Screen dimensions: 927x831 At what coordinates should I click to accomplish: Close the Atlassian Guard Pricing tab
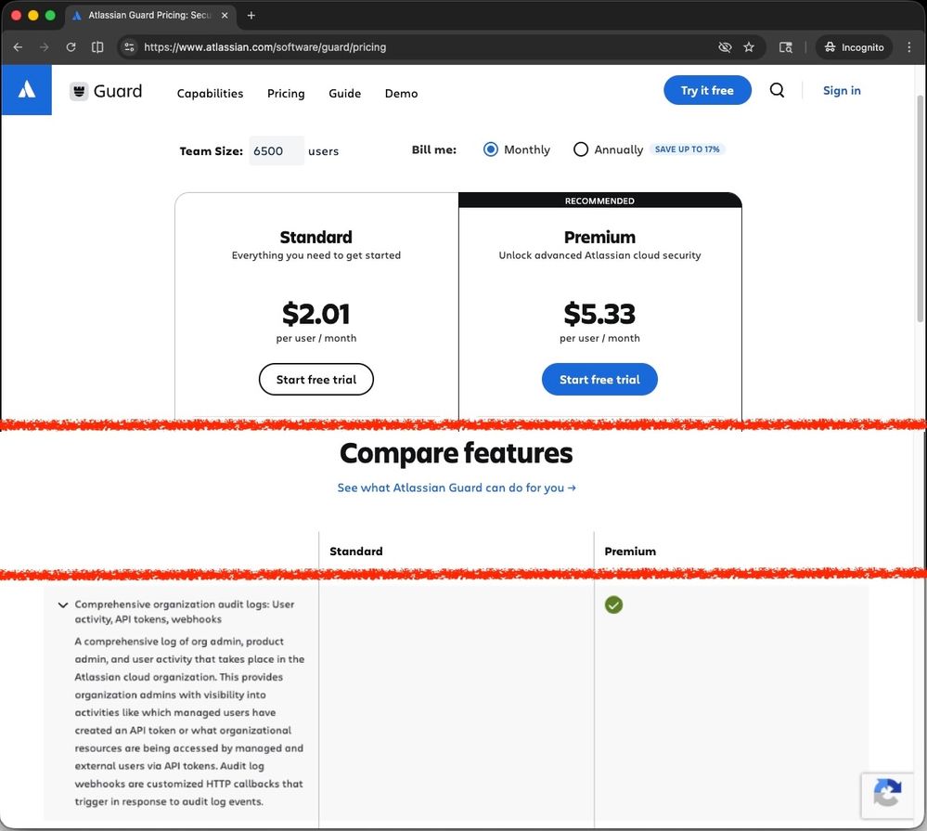pyautogui.click(x=225, y=16)
